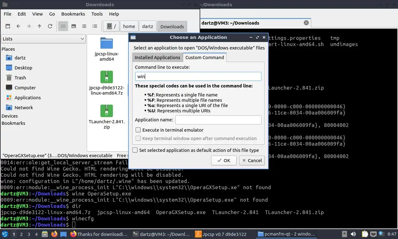Click the Downloads path button
This screenshot has height=239, width=398.
(x=172, y=26)
